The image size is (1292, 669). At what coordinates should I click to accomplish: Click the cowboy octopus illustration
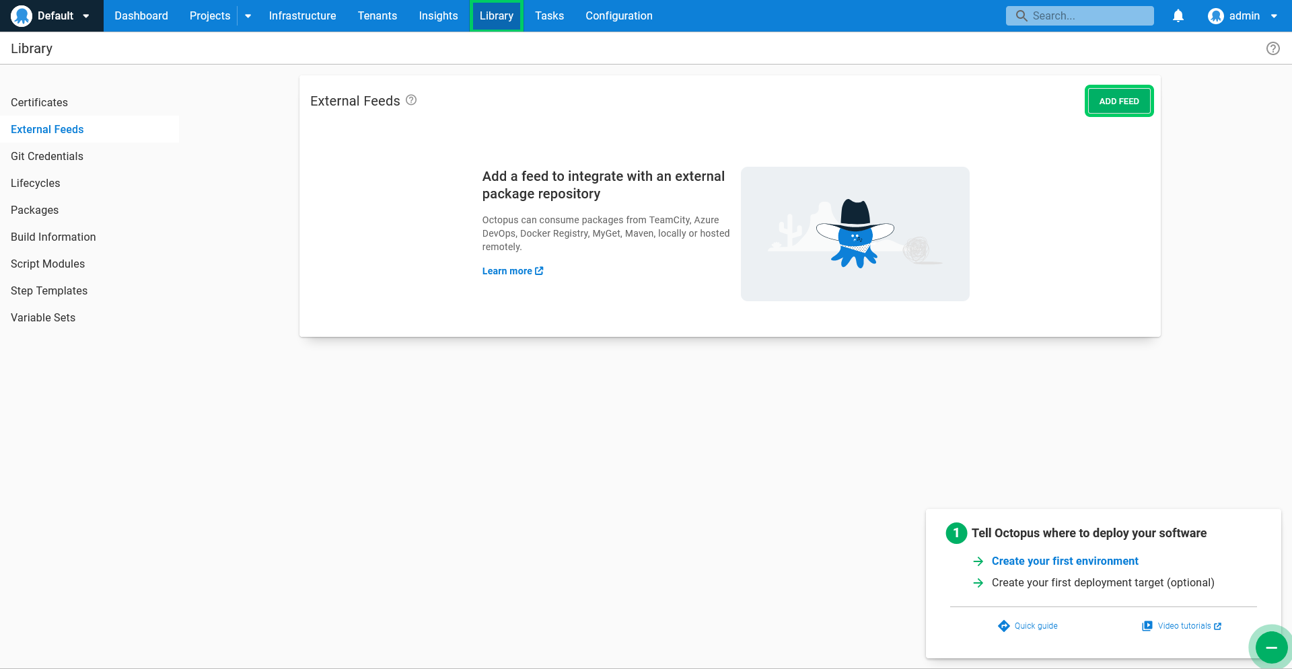(x=855, y=234)
